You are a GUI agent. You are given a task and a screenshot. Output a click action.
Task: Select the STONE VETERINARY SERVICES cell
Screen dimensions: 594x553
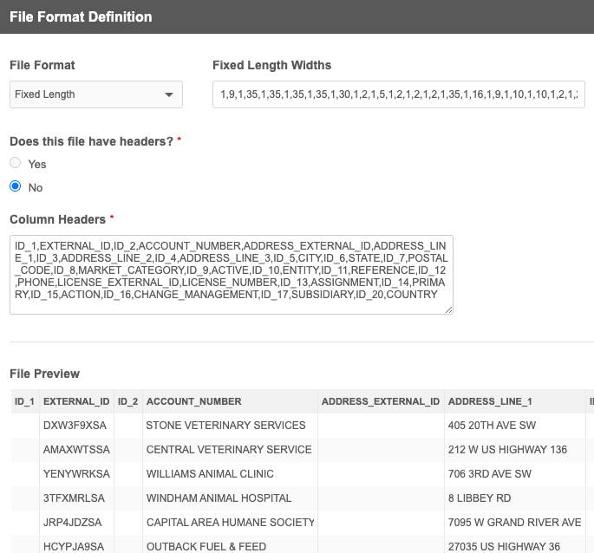click(225, 426)
